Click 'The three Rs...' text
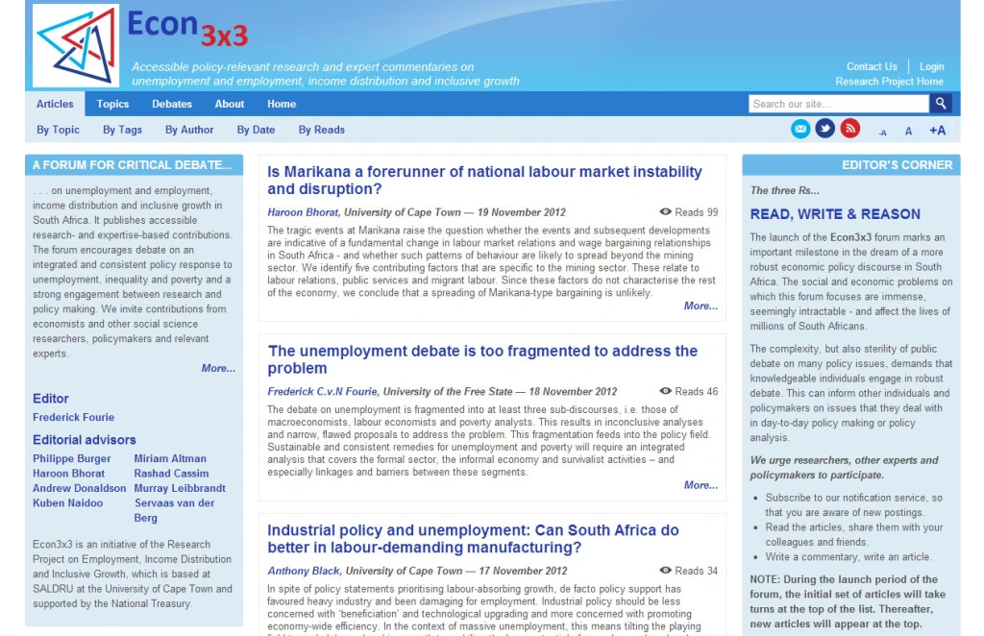 (x=784, y=190)
